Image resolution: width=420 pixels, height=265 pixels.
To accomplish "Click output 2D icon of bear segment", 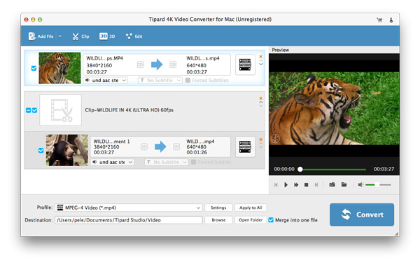I will coord(176,147).
